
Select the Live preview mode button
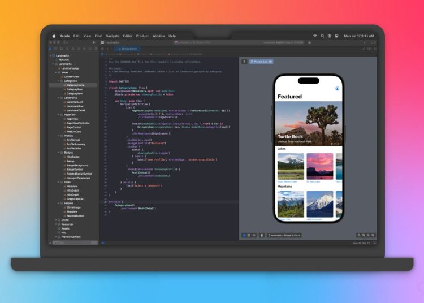(x=244, y=235)
